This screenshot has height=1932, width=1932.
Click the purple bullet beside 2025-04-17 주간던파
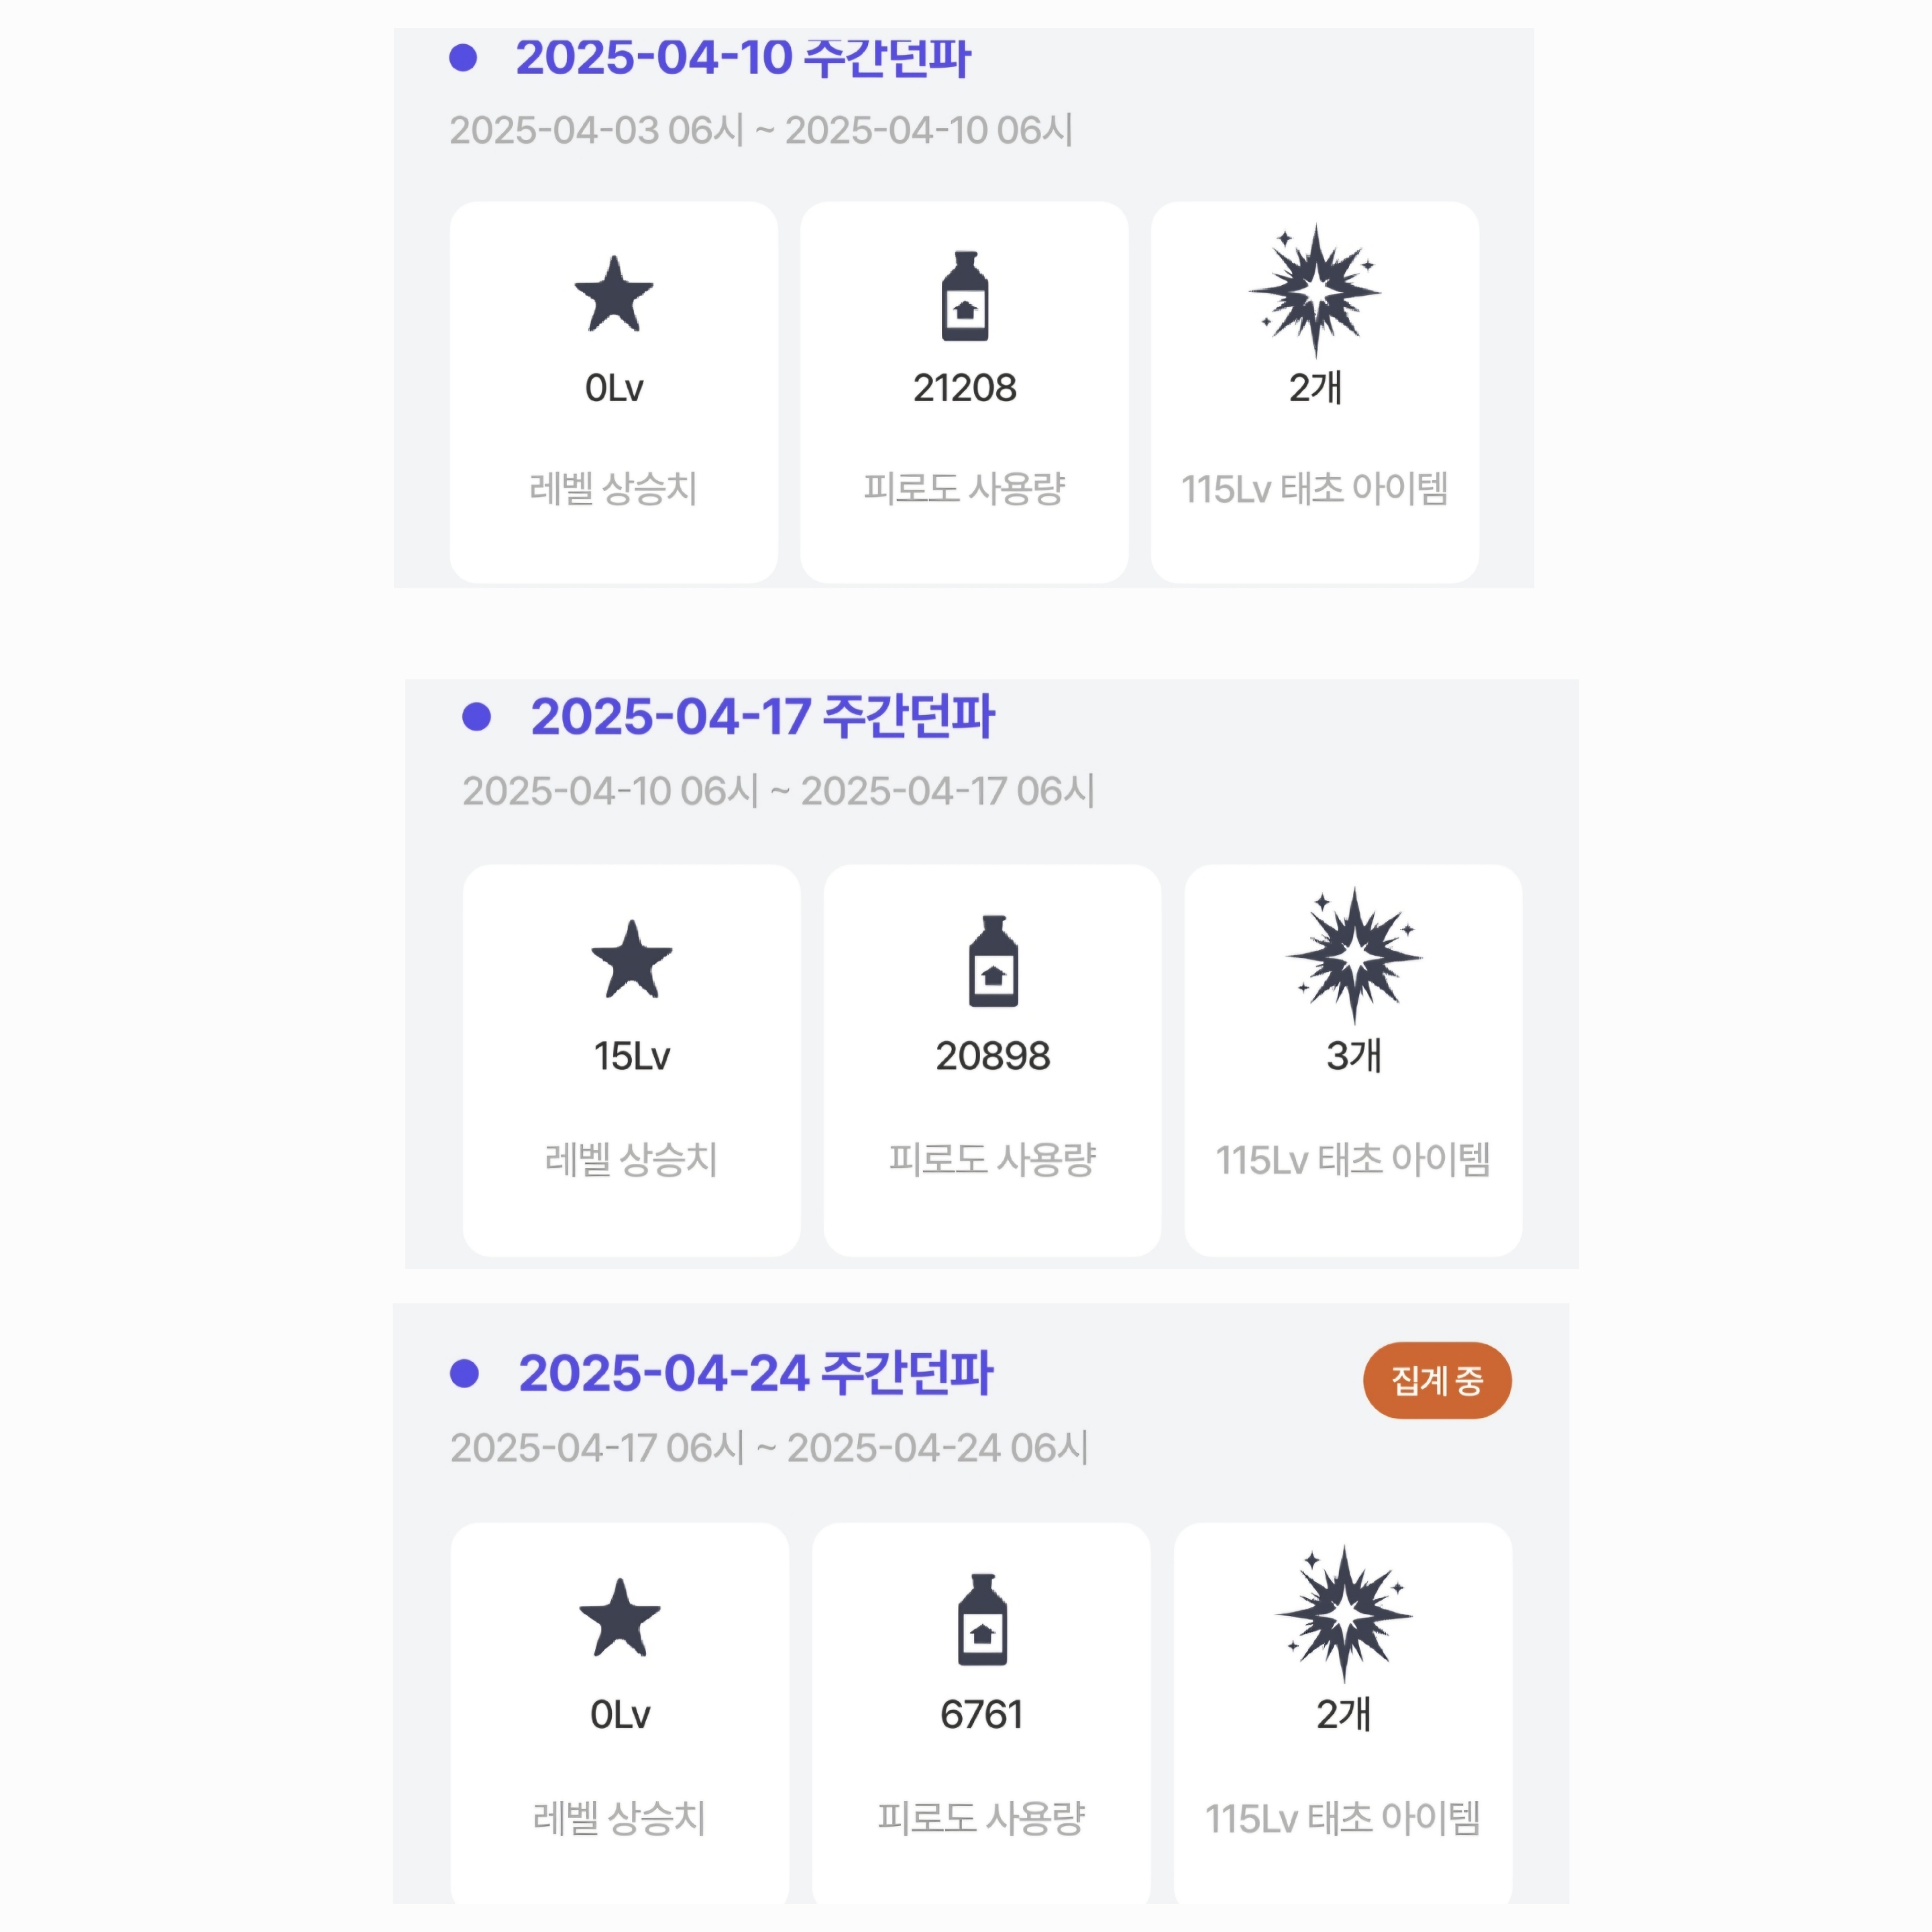pos(477,717)
